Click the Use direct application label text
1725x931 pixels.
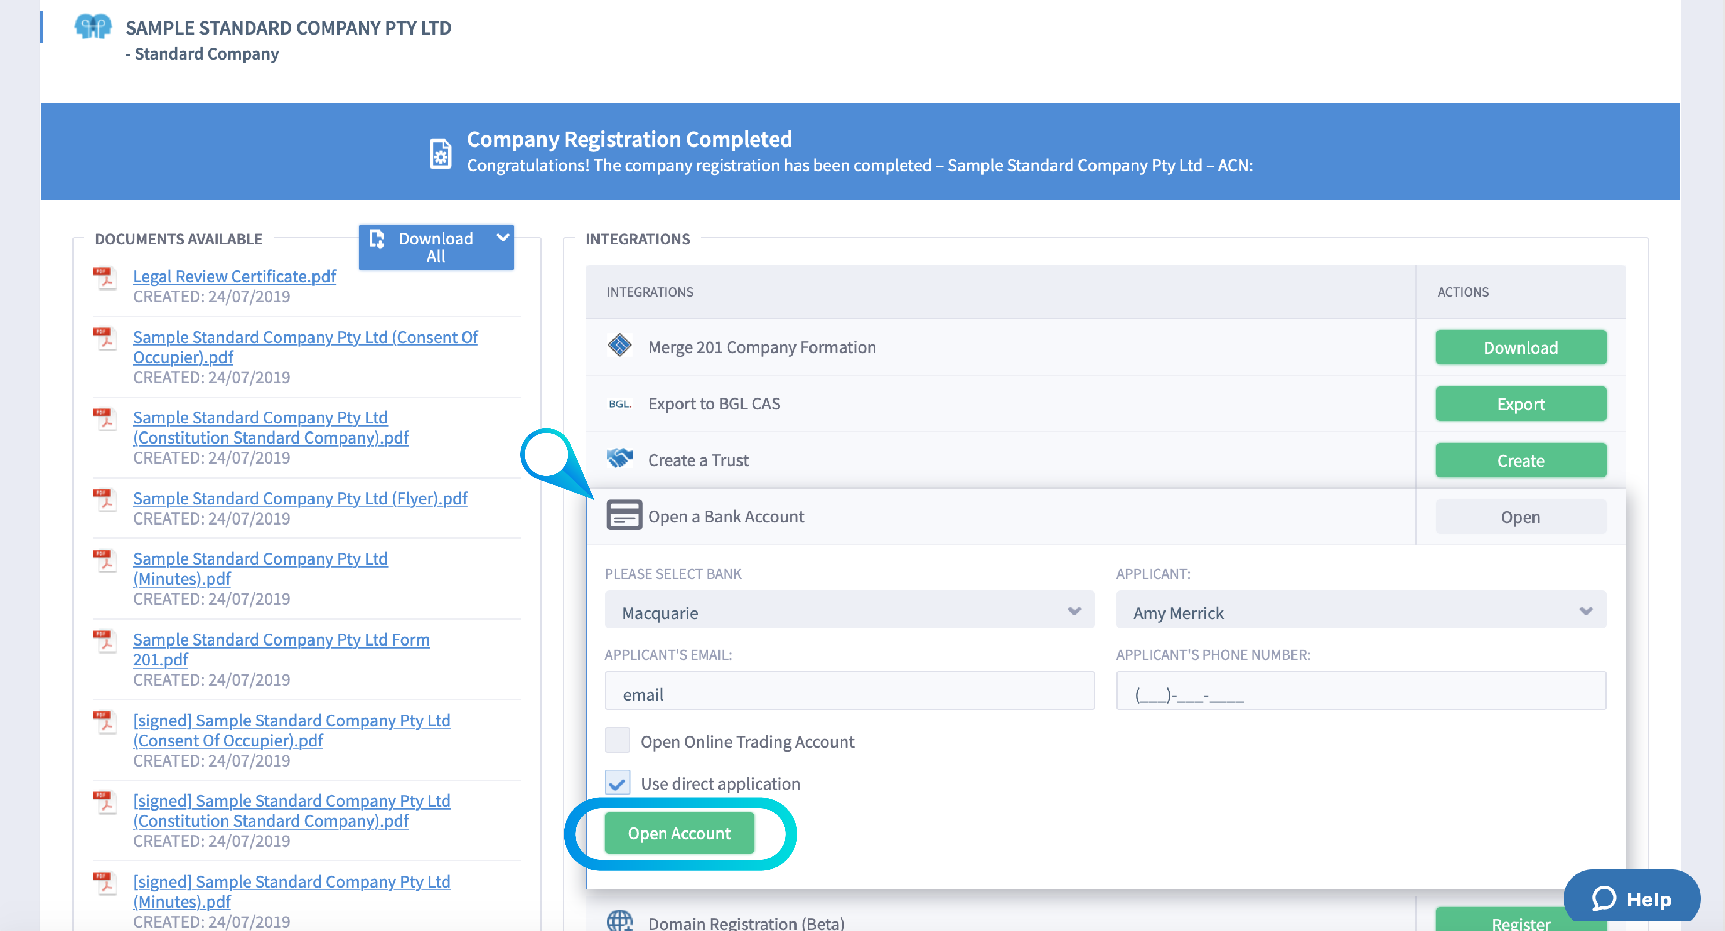pos(720,784)
